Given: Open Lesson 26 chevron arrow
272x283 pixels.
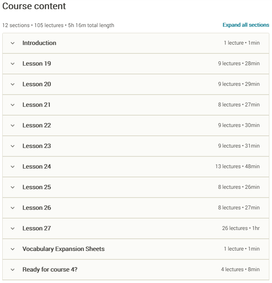Looking at the screenshot, I should (x=13, y=208).
